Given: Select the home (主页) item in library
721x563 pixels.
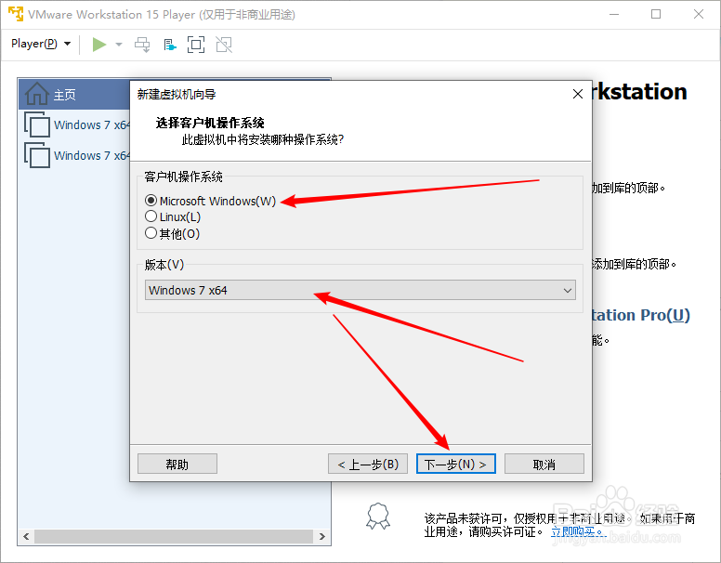Looking at the screenshot, I should pos(74,94).
